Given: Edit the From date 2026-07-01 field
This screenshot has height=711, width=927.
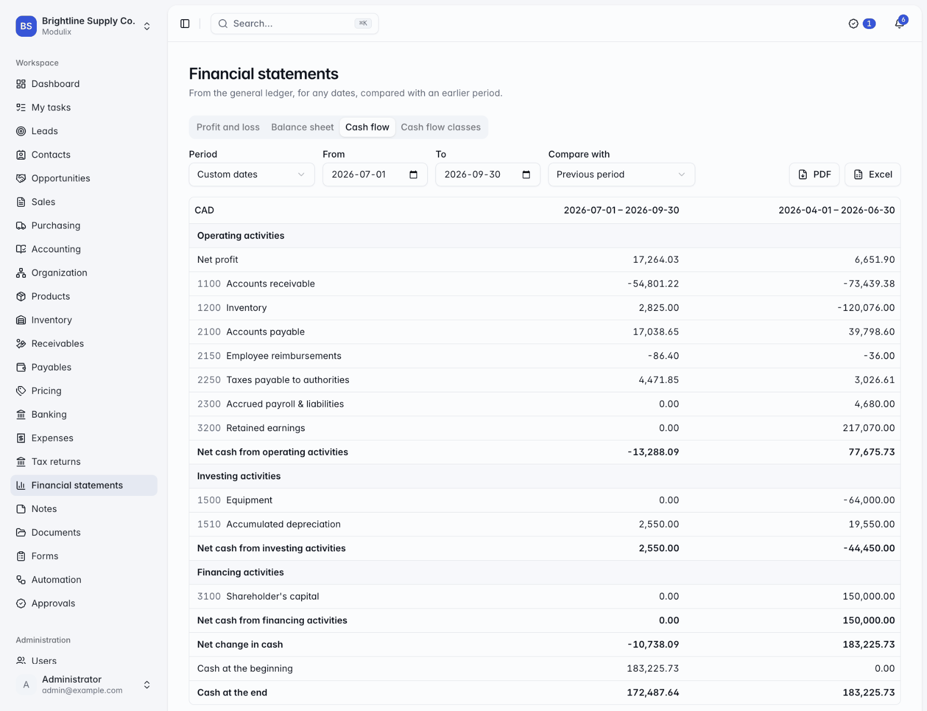Looking at the screenshot, I should tap(375, 175).
